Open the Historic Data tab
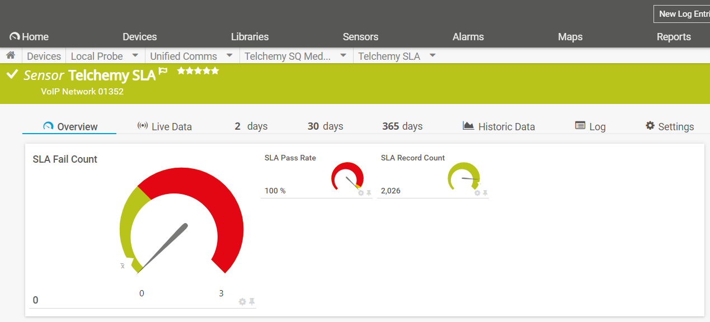This screenshot has width=710, height=322. point(499,126)
